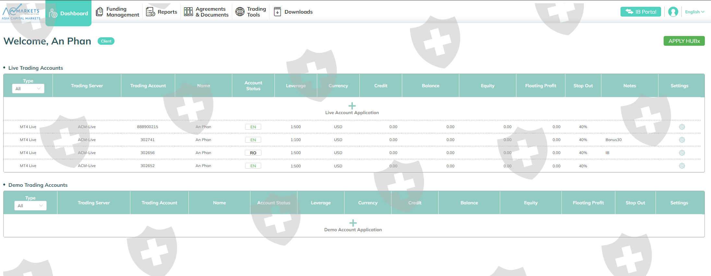Expand the Live accounts Type dropdown
Screen dimensions: 711x276
click(x=28, y=89)
